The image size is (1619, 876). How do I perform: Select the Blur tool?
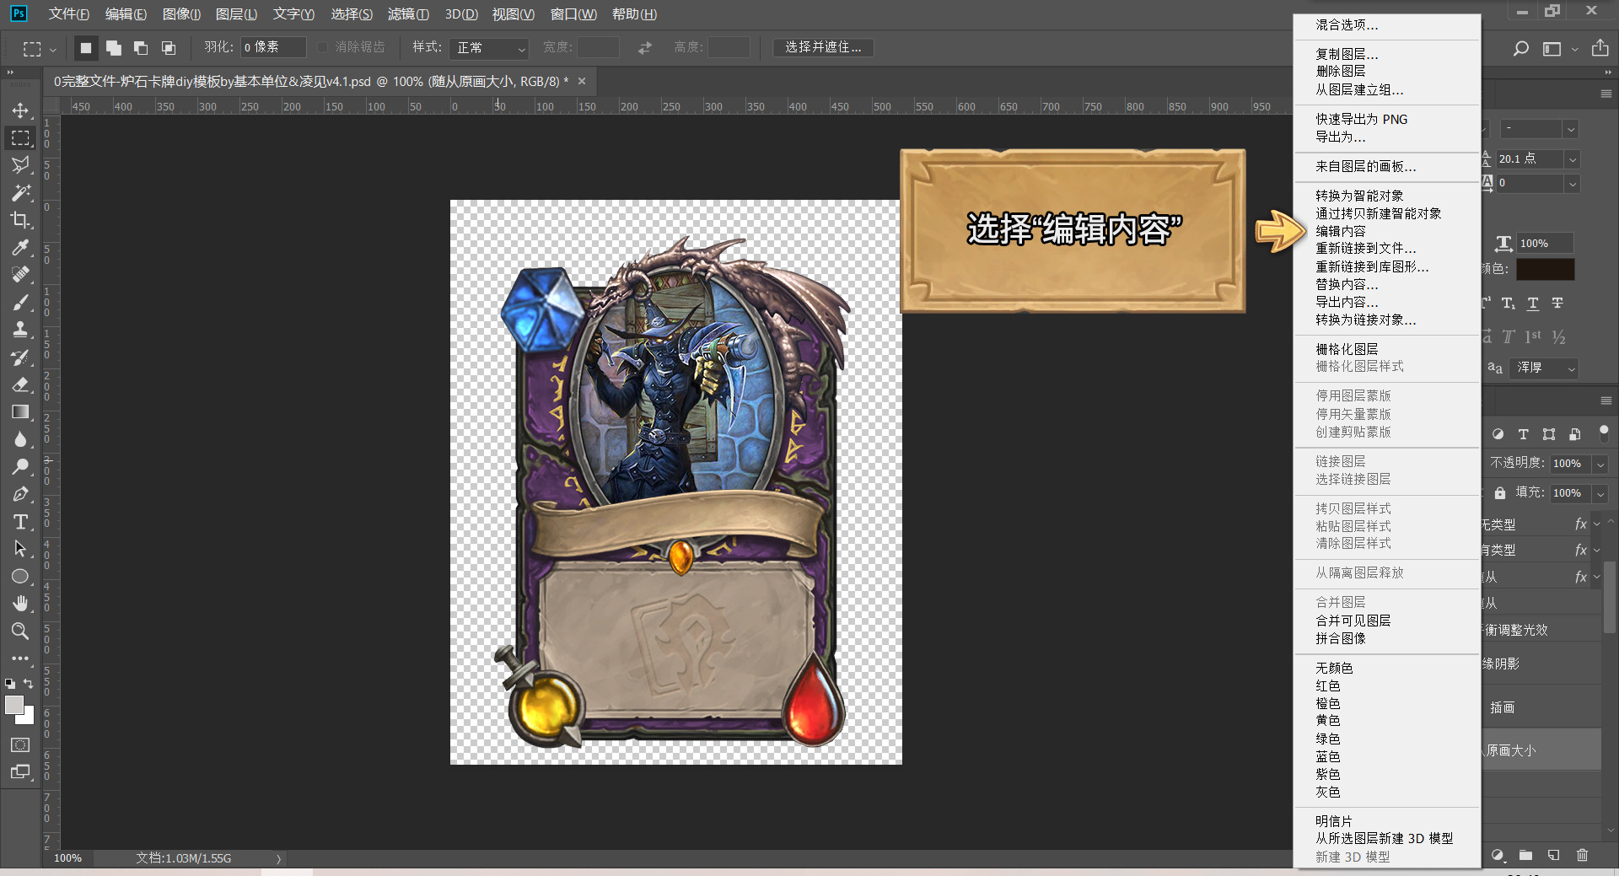(x=20, y=439)
